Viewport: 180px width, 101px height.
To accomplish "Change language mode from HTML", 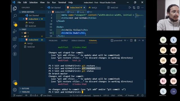I will (120, 95).
